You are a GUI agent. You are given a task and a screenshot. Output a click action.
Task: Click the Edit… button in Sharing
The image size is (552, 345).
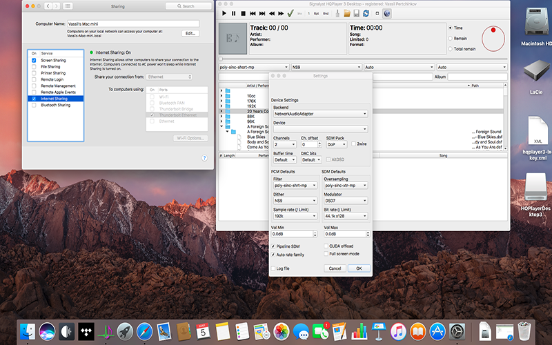tap(190, 33)
